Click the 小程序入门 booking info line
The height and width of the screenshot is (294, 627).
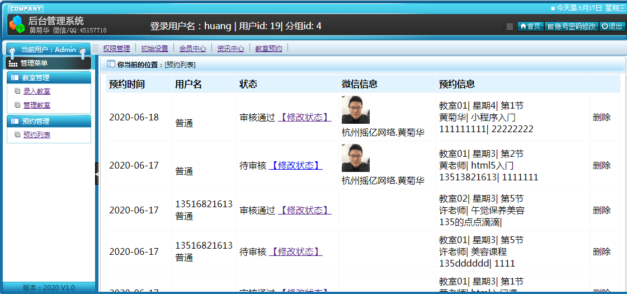477,118
